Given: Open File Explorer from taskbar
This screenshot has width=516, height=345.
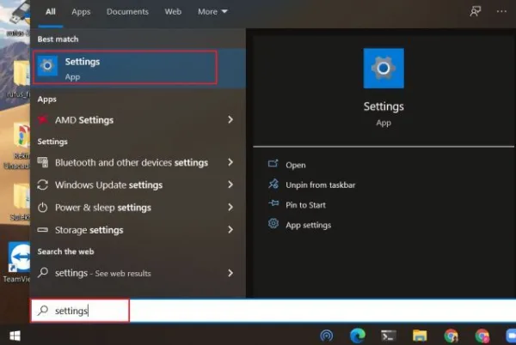Looking at the screenshot, I should (x=420, y=336).
